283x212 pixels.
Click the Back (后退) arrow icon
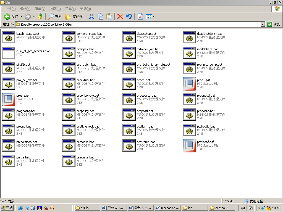pyautogui.click(x=7, y=17)
